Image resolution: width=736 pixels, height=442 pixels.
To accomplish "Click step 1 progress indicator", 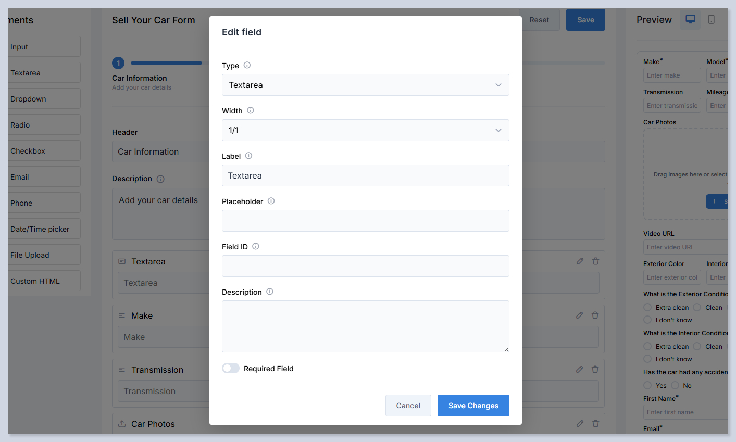I will click(118, 63).
